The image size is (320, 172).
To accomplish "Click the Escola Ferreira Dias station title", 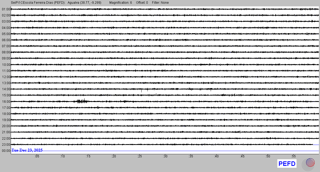I will click(38, 3).
